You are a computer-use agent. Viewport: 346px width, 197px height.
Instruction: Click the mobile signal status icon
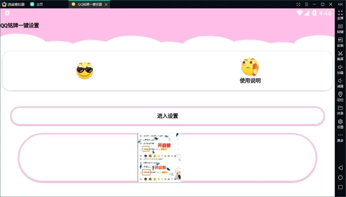click(x=306, y=13)
